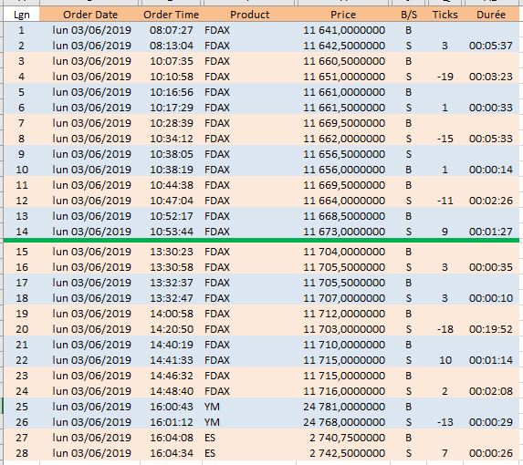Image resolution: width=523 pixels, height=465 pixels.
Task: Select duration 00:01:27
Action: point(491,232)
